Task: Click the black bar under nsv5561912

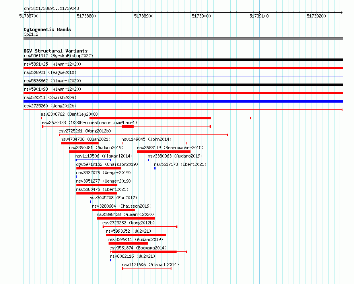Action: (183, 60)
